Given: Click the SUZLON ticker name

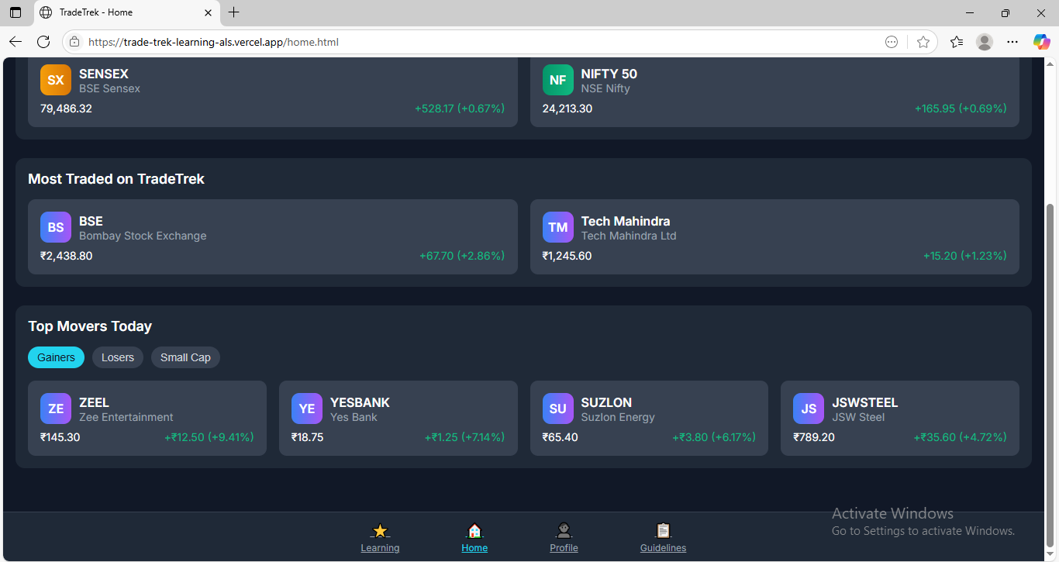Looking at the screenshot, I should pyautogui.click(x=606, y=402).
